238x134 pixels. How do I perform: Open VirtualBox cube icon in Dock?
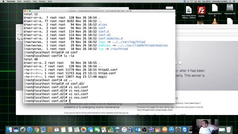[131, 130]
